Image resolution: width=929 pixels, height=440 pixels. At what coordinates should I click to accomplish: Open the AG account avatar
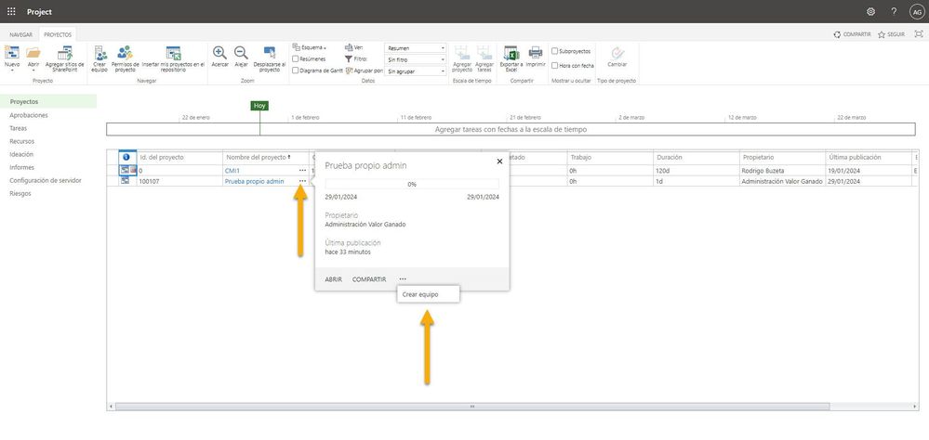[917, 11]
